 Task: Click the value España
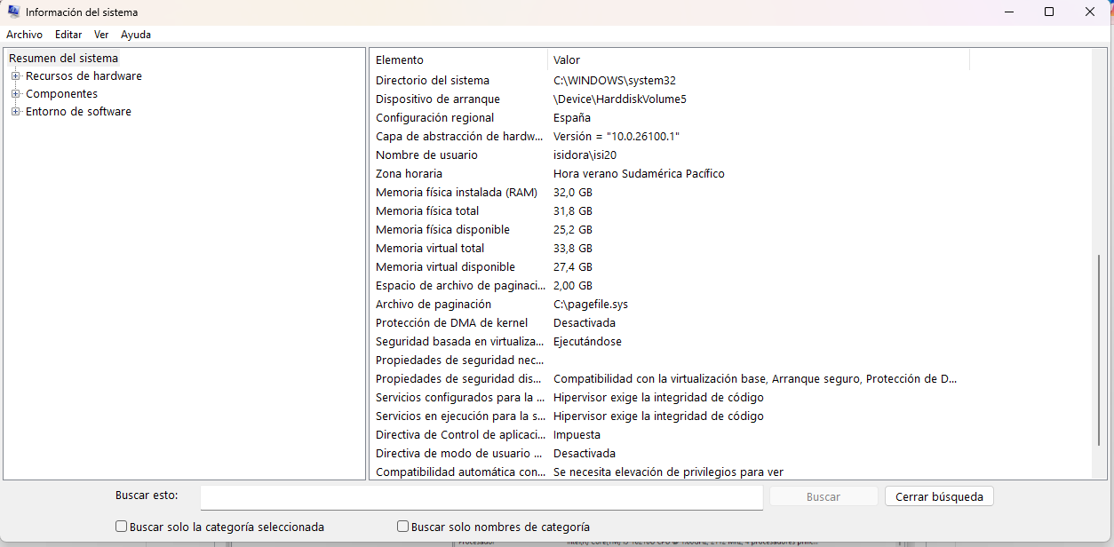(x=572, y=117)
